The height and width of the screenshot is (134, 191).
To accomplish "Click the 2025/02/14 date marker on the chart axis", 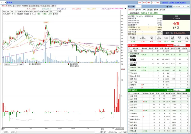I will tap(119, 129).
